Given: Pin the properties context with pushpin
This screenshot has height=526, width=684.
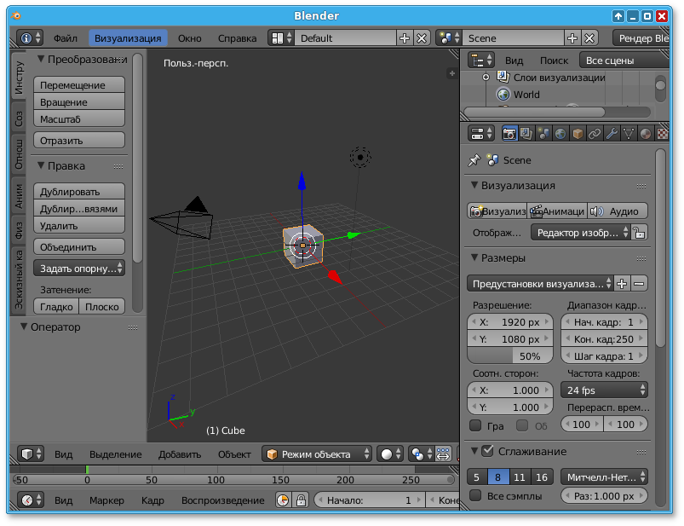Looking at the screenshot, I should [474, 160].
